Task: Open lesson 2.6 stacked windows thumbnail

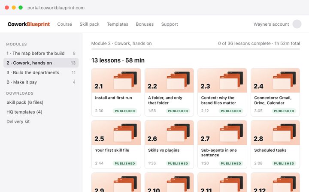Action: pyautogui.click(x=179, y=132)
